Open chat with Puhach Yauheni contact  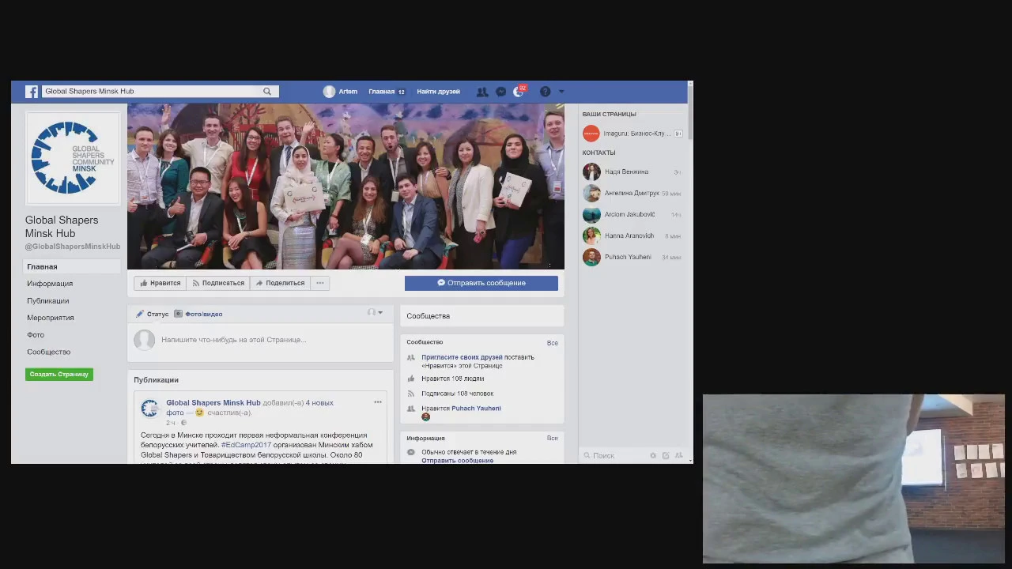click(632, 258)
